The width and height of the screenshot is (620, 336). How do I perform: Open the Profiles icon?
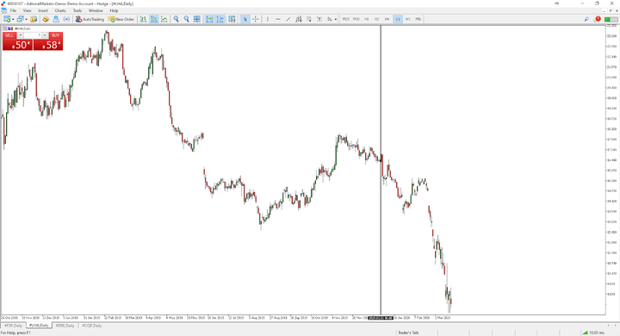[20, 19]
